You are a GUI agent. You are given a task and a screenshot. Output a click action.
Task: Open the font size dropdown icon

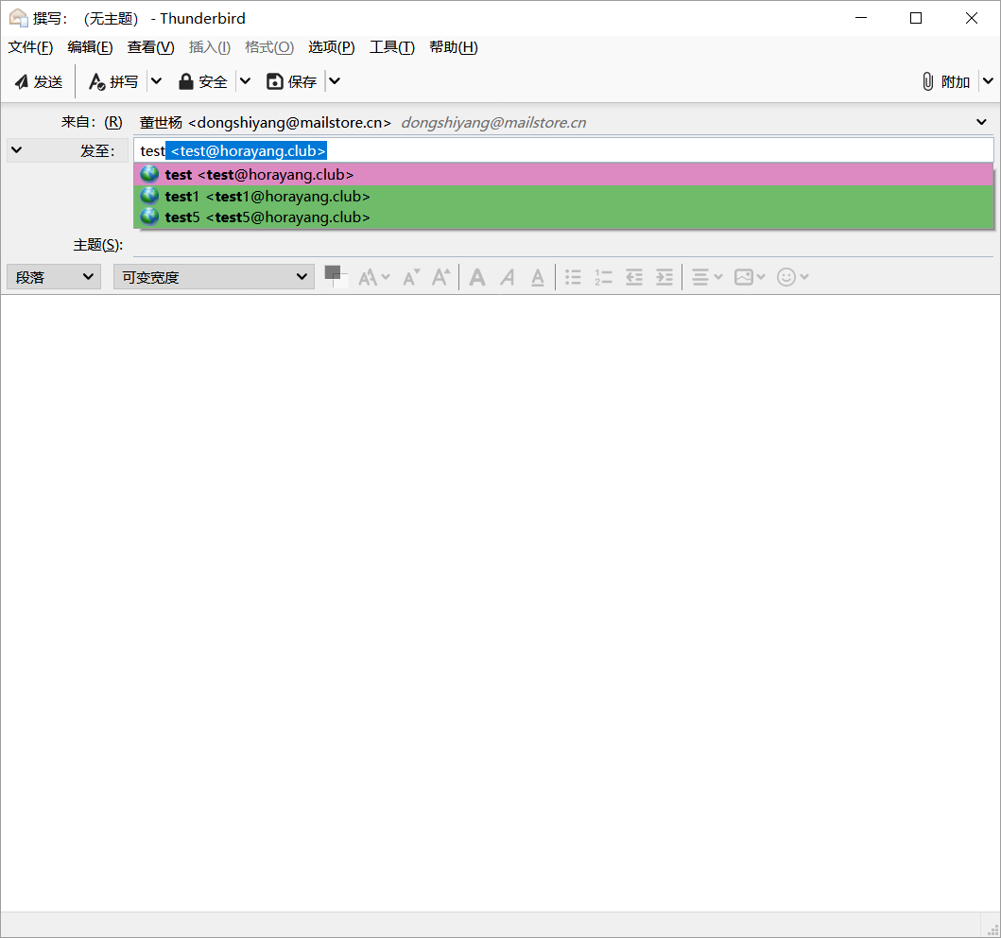click(x=373, y=277)
